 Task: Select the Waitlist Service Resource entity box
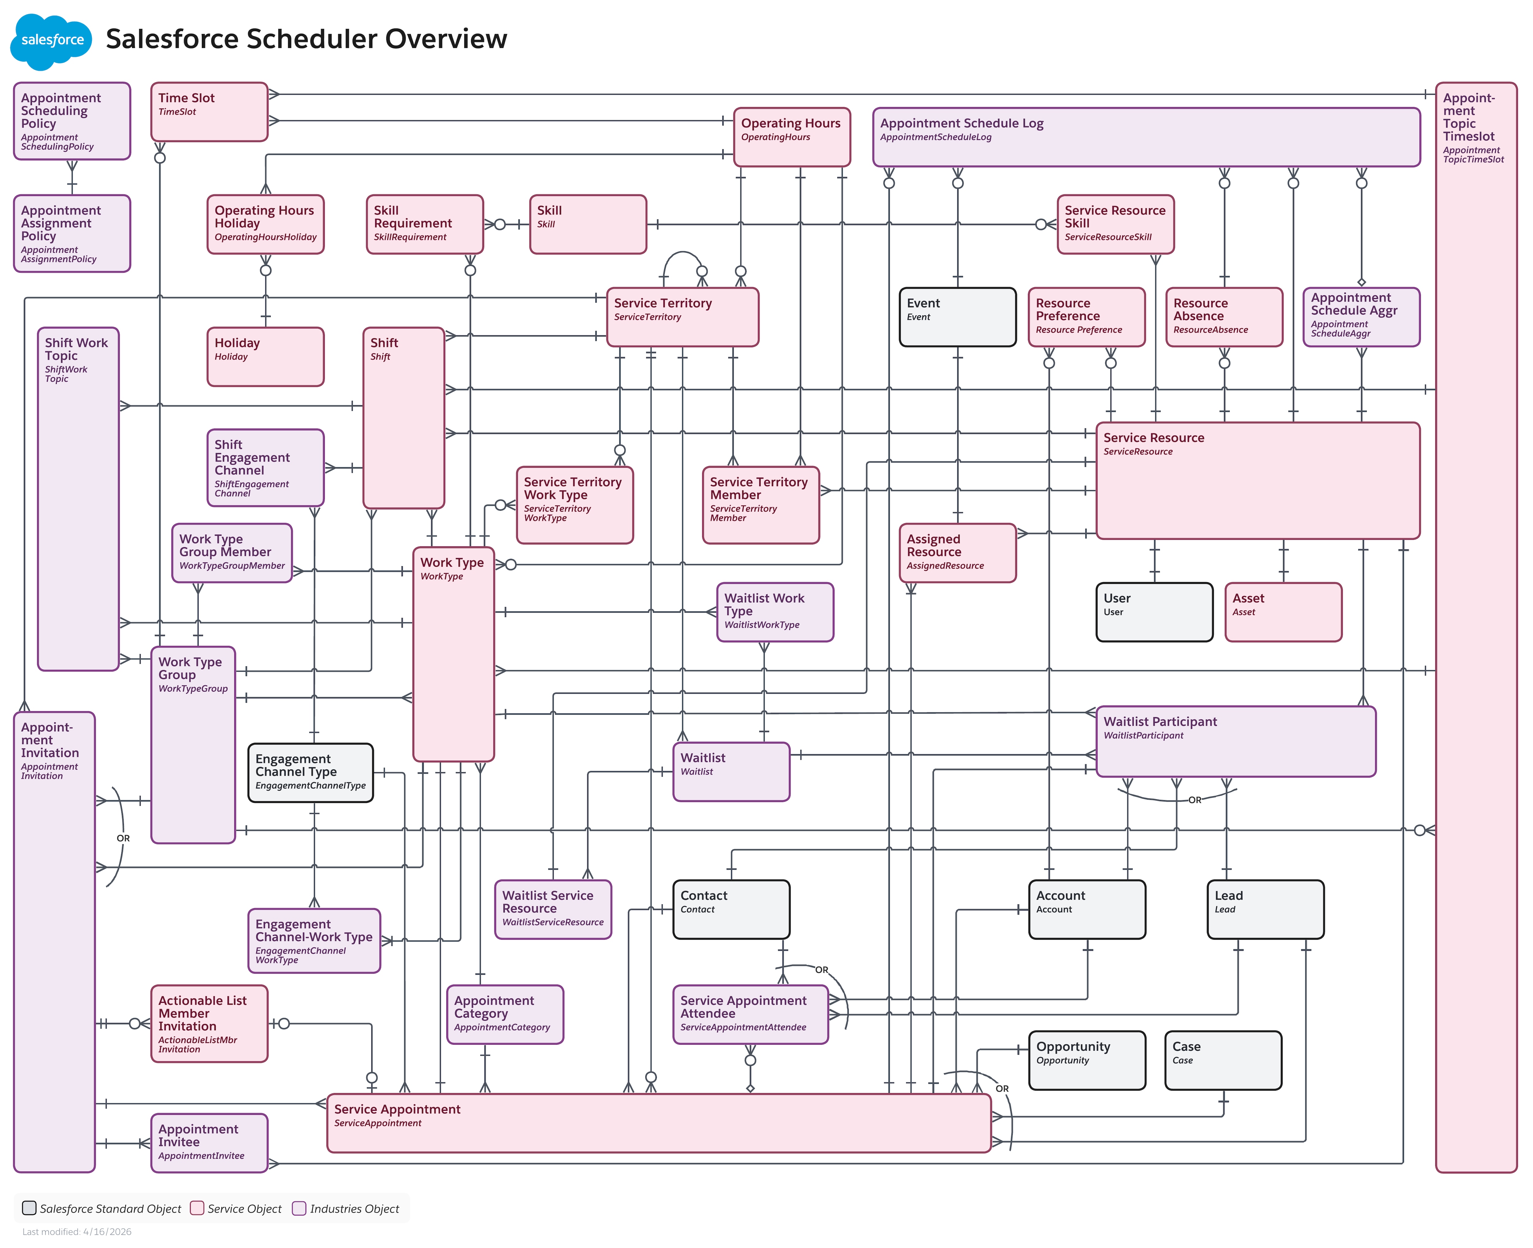[553, 910]
